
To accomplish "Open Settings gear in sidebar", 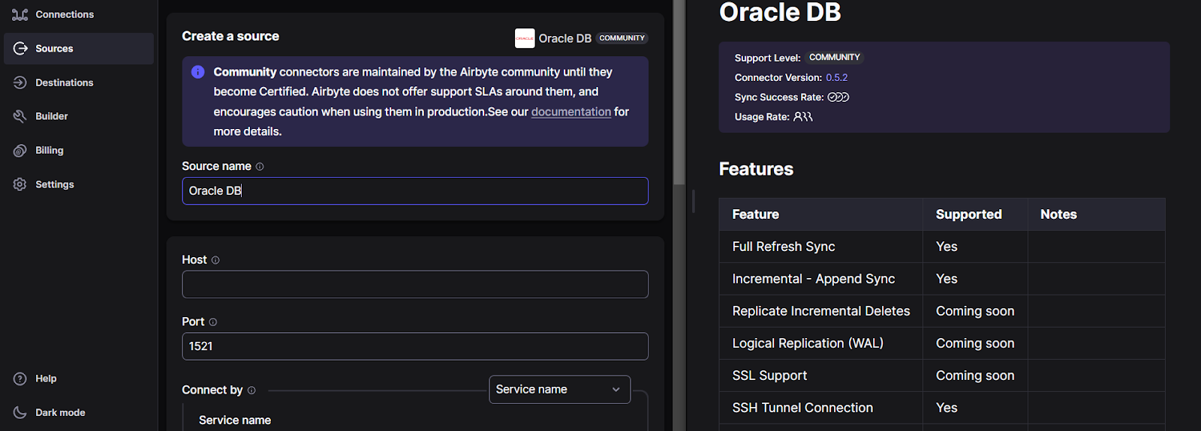I will click(20, 184).
